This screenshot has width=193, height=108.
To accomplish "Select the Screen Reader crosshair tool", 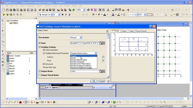I will [x=3, y=31].
